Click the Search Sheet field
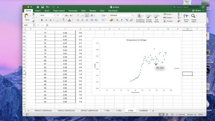The width and height of the screenshot is (215, 121). [x=186, y=7]
